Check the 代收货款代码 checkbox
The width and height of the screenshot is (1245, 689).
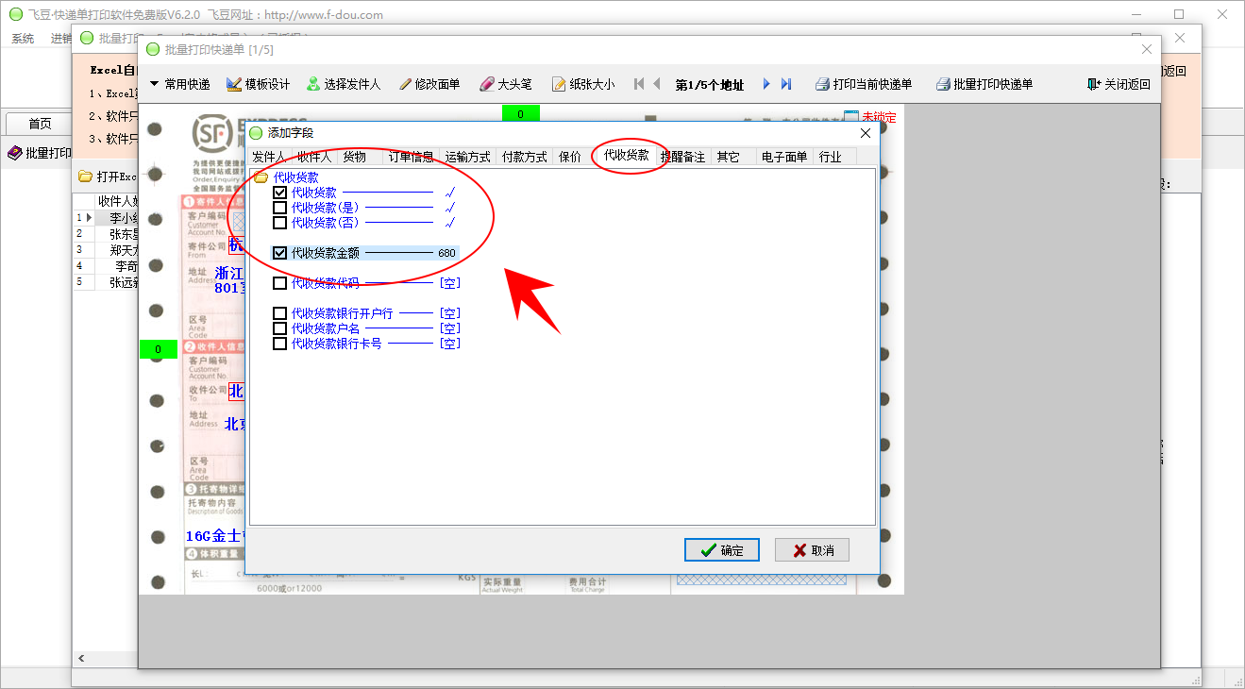(x=279, y=283)
